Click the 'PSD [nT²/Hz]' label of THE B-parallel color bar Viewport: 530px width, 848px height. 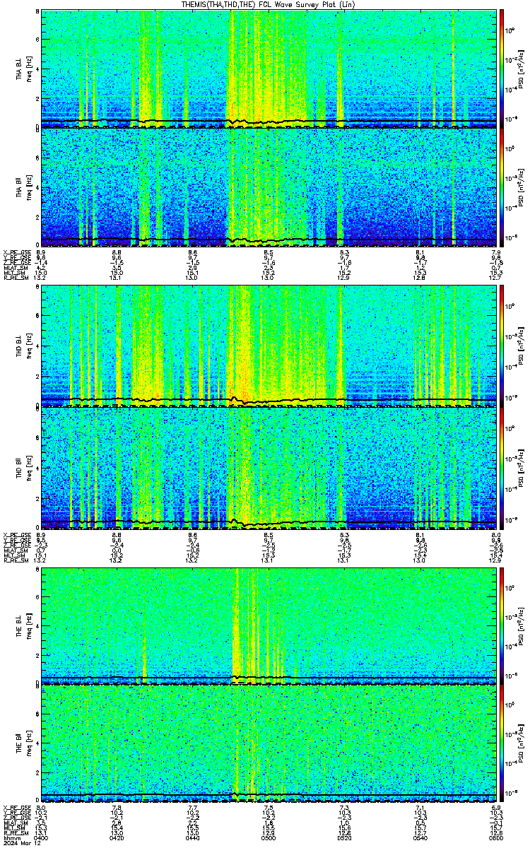pyautogui.click(x=519, y=743)
